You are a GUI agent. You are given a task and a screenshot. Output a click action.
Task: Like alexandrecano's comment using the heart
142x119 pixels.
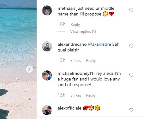(x=131, y=46)
